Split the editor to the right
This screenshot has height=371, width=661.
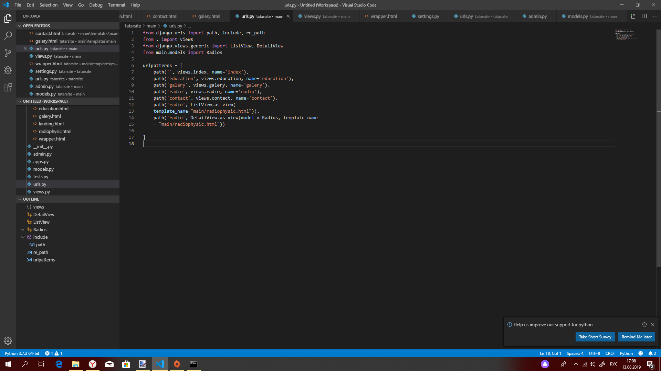644,16
